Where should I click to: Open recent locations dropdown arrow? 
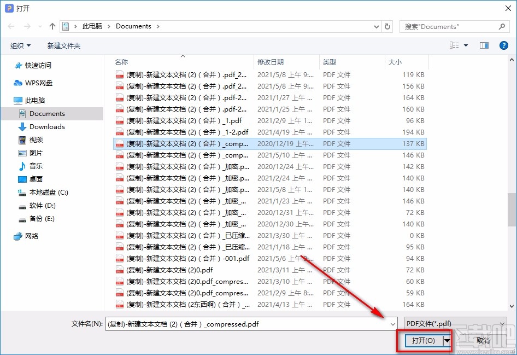[x=40, y=26]
